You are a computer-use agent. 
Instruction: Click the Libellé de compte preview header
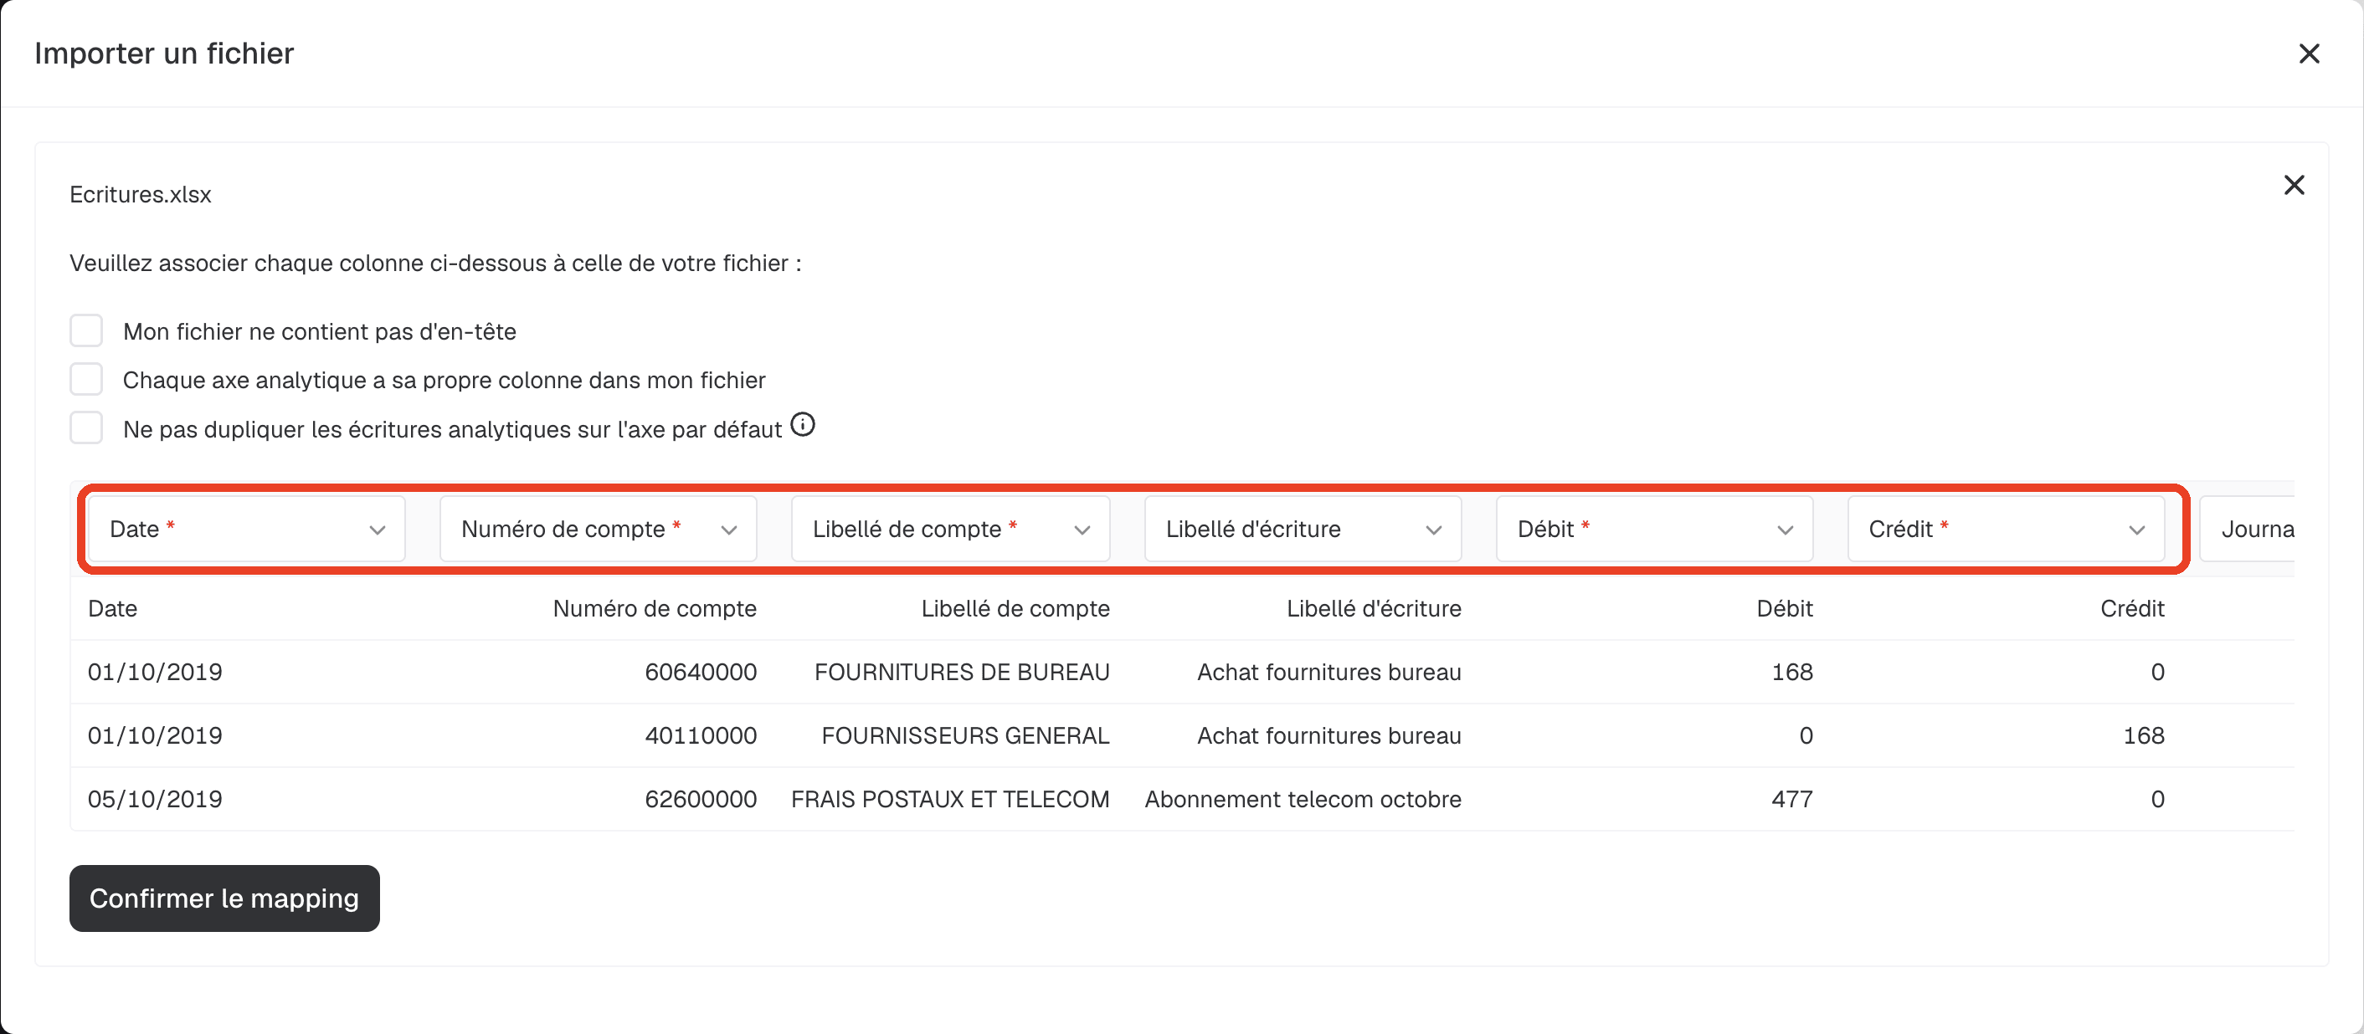[1015, 608]
